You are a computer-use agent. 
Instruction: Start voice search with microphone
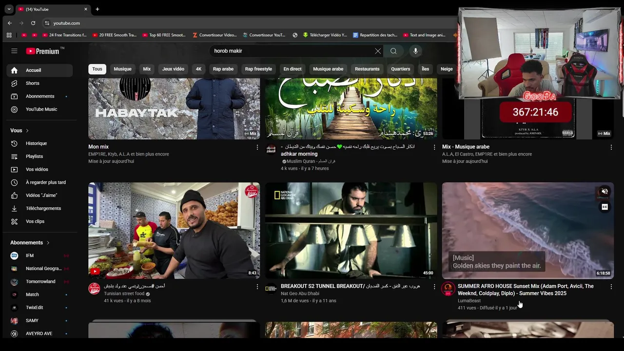[x=415, y=51]
